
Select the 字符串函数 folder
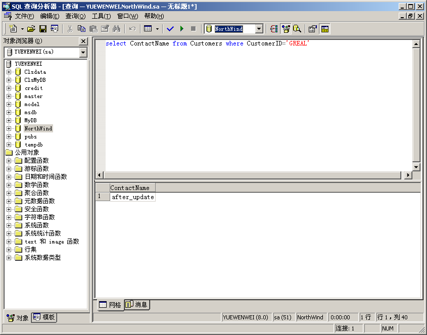(x=39, y=217)
